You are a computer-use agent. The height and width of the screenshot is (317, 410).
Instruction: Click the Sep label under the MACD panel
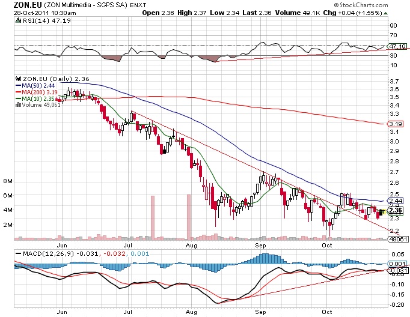[x=261, y=312]
